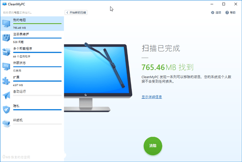Screen dimensions: 242x162
Task: Click the CleanMyPC title bar logo
Action: click(x=4, y=4)
